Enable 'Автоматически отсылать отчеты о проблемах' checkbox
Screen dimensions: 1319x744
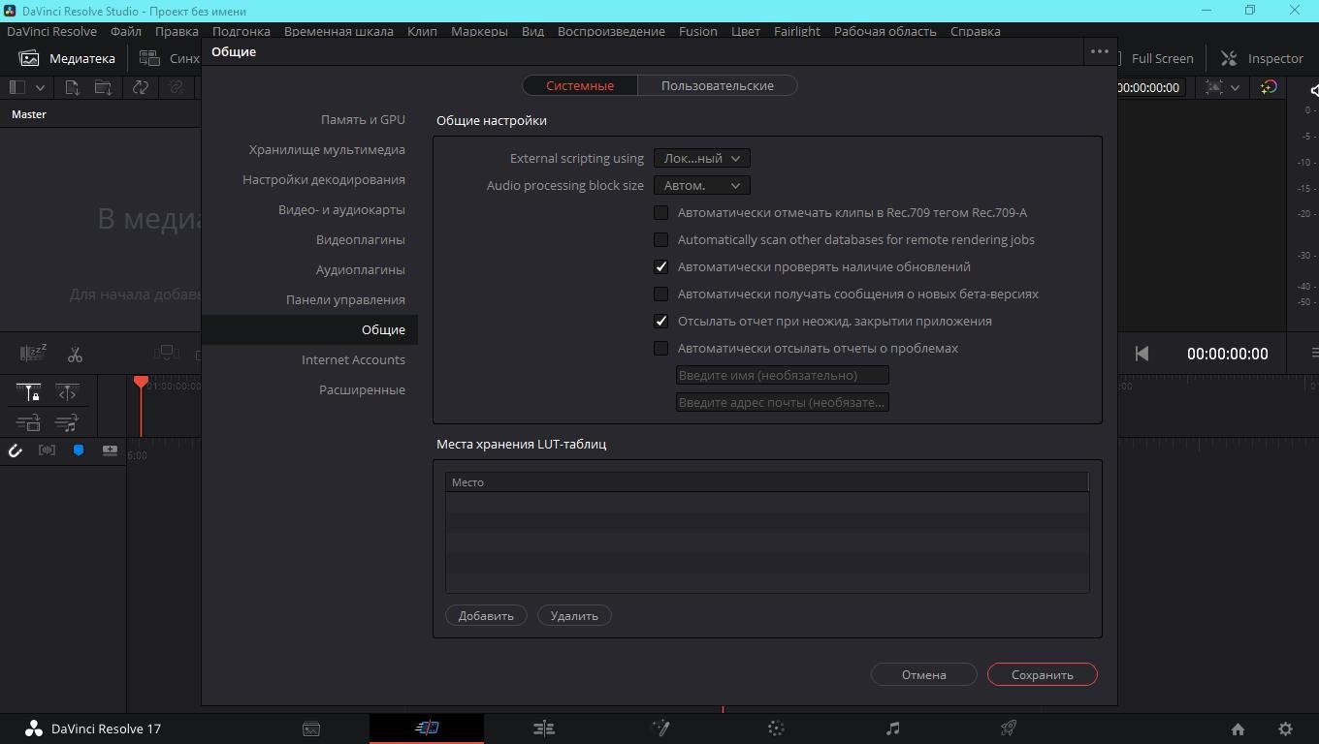(661, 348)
